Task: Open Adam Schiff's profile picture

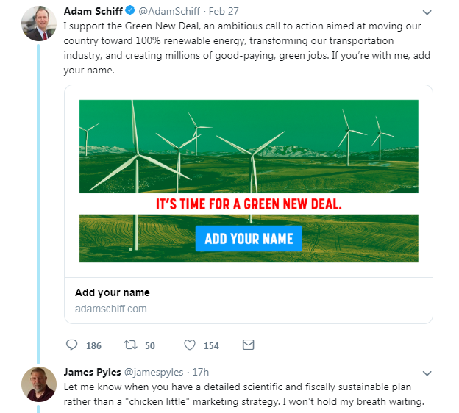Action: (x=39, y=24)
